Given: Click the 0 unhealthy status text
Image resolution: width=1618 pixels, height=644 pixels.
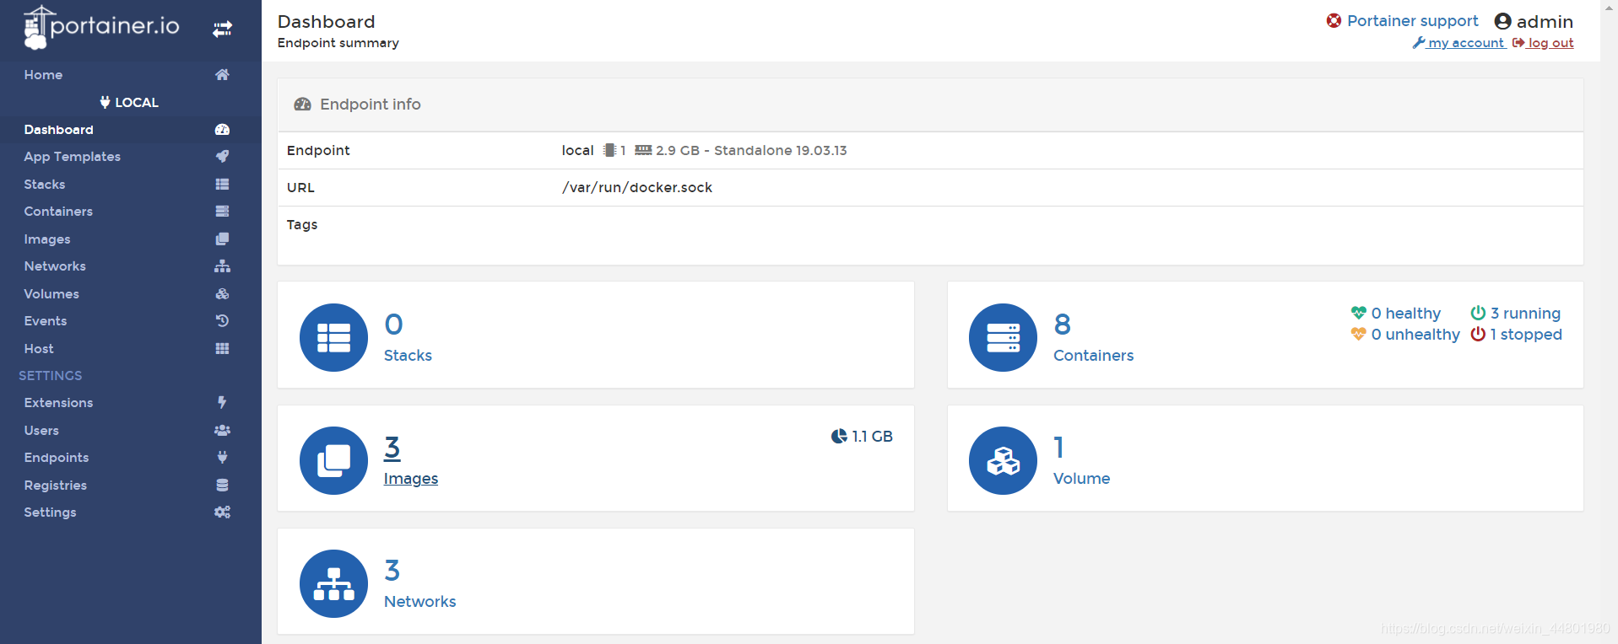Looking at the screenshot, I should pyautogui.click(x=1415, y=335).
